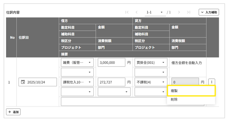The image size is (228, 121).
Task: Go to next page arrow
Action: (x=179, y=12)
